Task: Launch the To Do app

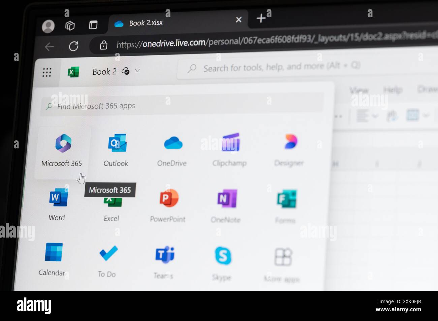Action: coord(107,262)
